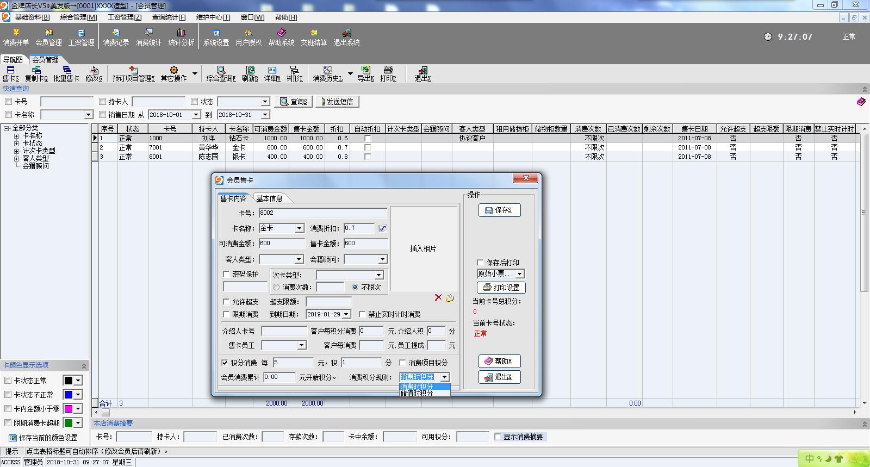The image size is (870, 467).
Task: Open the 用户授权 toolbar icon
Action: (x=248, y=38)
